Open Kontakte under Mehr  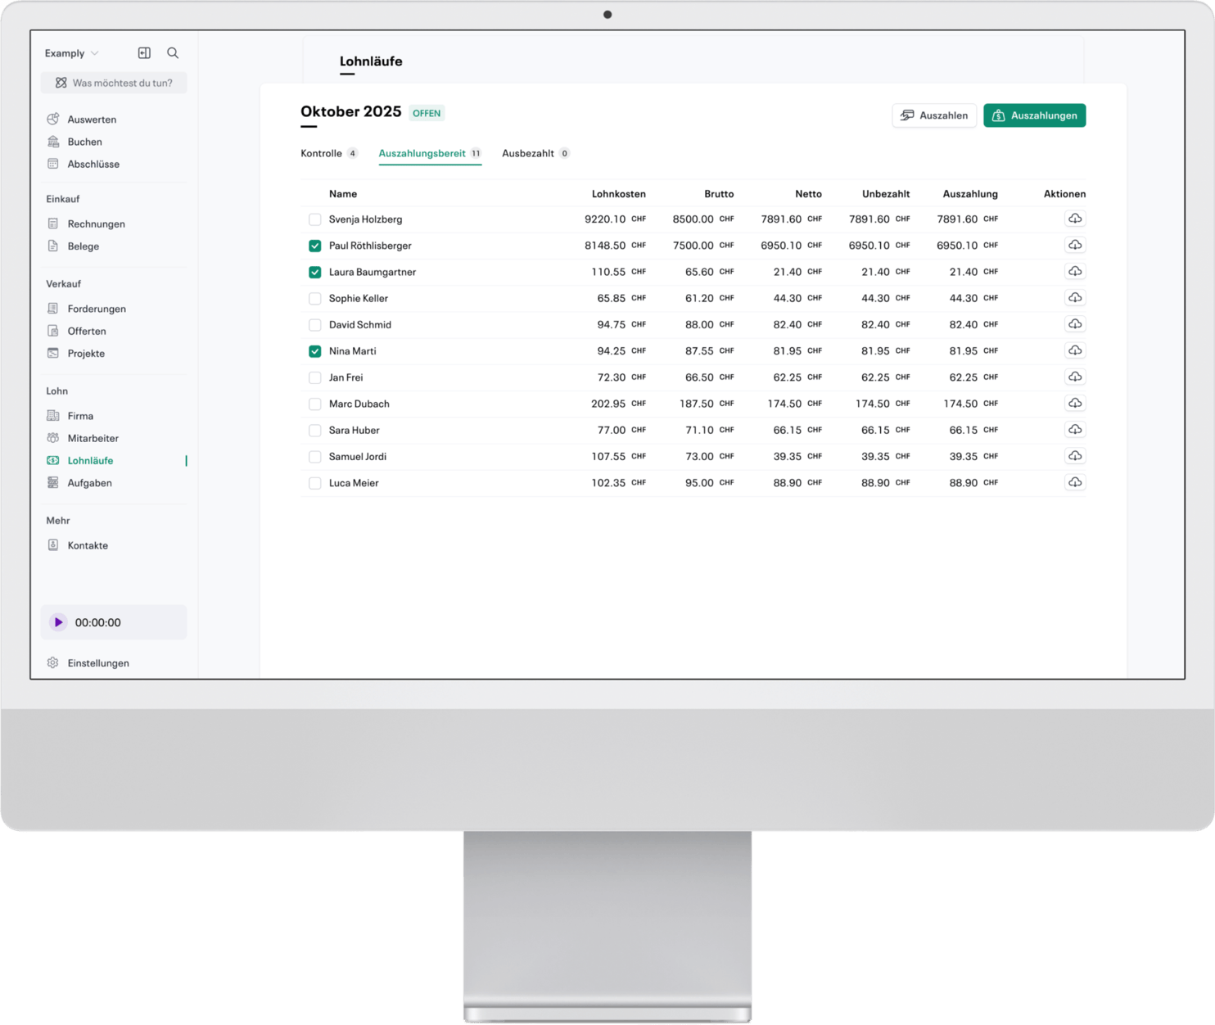(87, 545)
